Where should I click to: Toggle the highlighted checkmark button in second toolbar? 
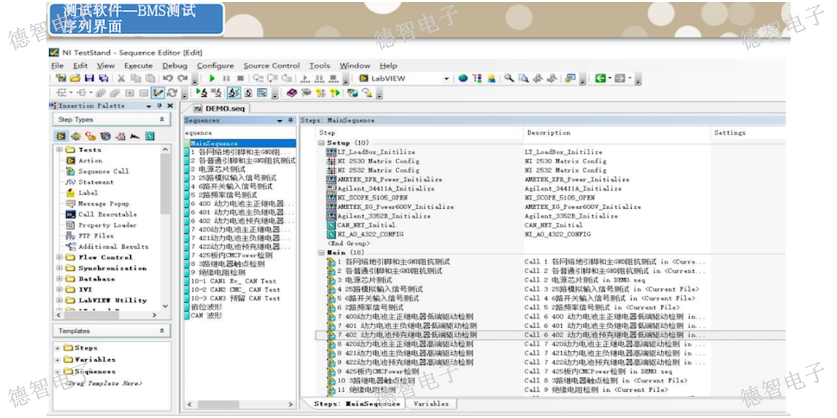158,93
